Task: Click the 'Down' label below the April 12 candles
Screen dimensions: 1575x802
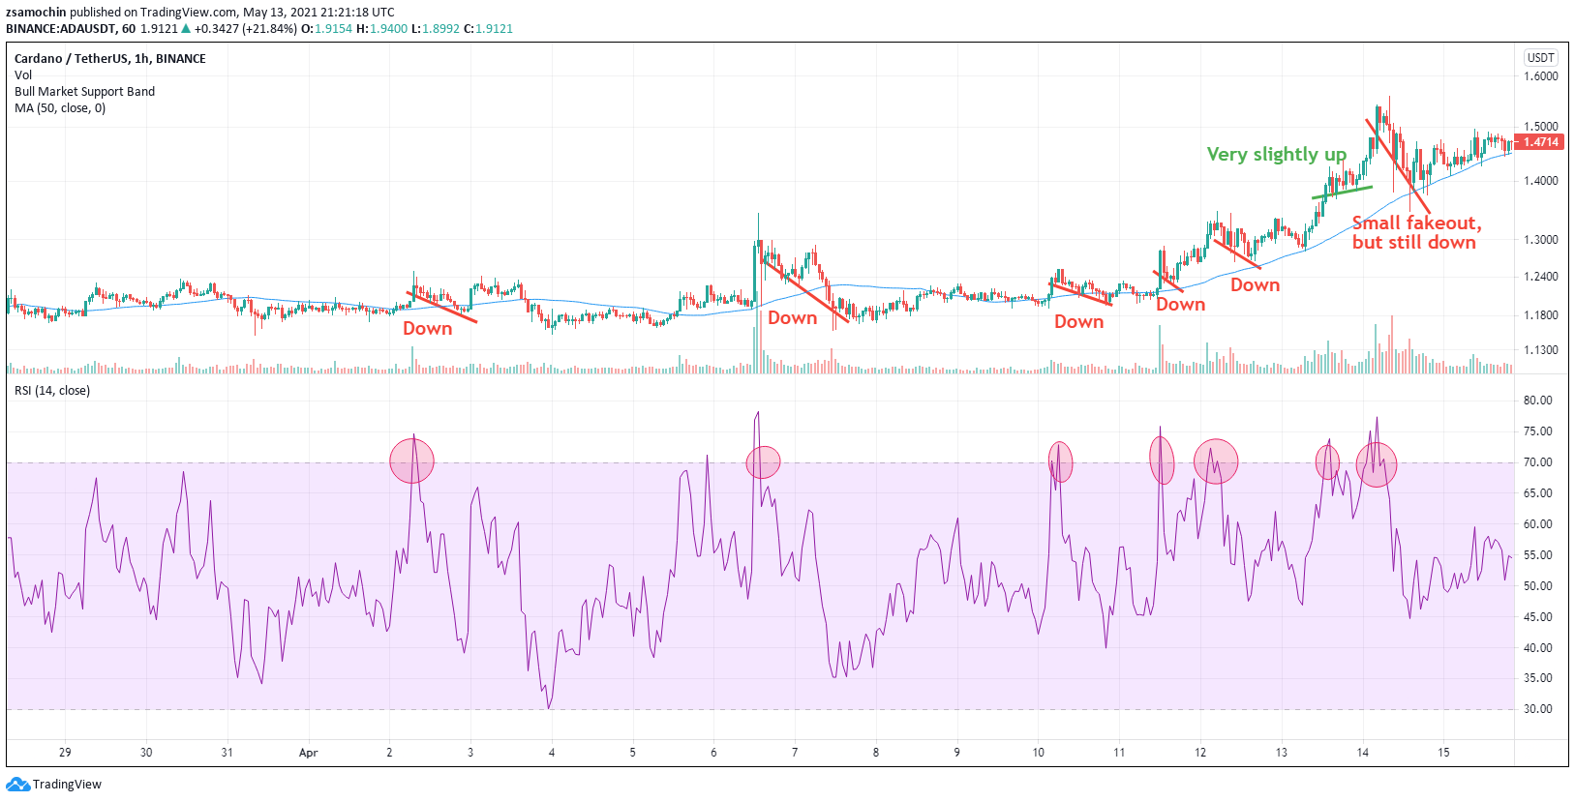Action: (x=1180, y=305)
